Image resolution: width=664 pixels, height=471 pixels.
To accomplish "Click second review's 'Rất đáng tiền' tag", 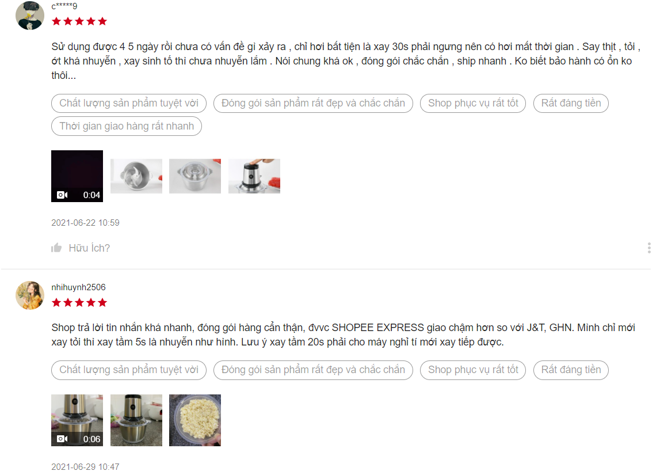I will [571, 370].
